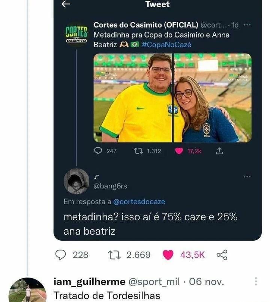Image resolution: width=270 pixels, height=302 pixels.
Task: Like the inner tweet with 17,2k likes
Action: [x=179, y=151]
